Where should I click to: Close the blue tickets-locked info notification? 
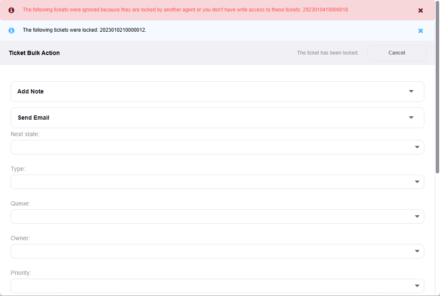pyautogui.click(x=421, y=30)
